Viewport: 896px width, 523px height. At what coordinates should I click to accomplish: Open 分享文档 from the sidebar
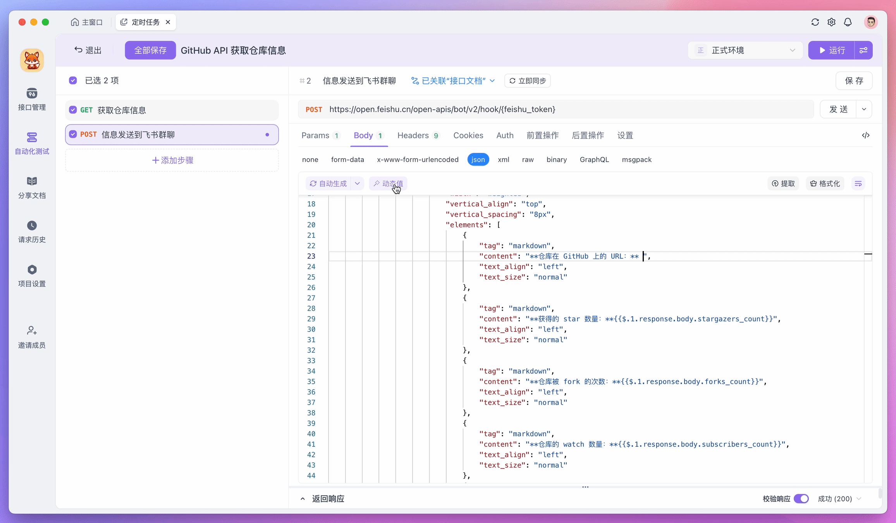(x=32, y=188)
